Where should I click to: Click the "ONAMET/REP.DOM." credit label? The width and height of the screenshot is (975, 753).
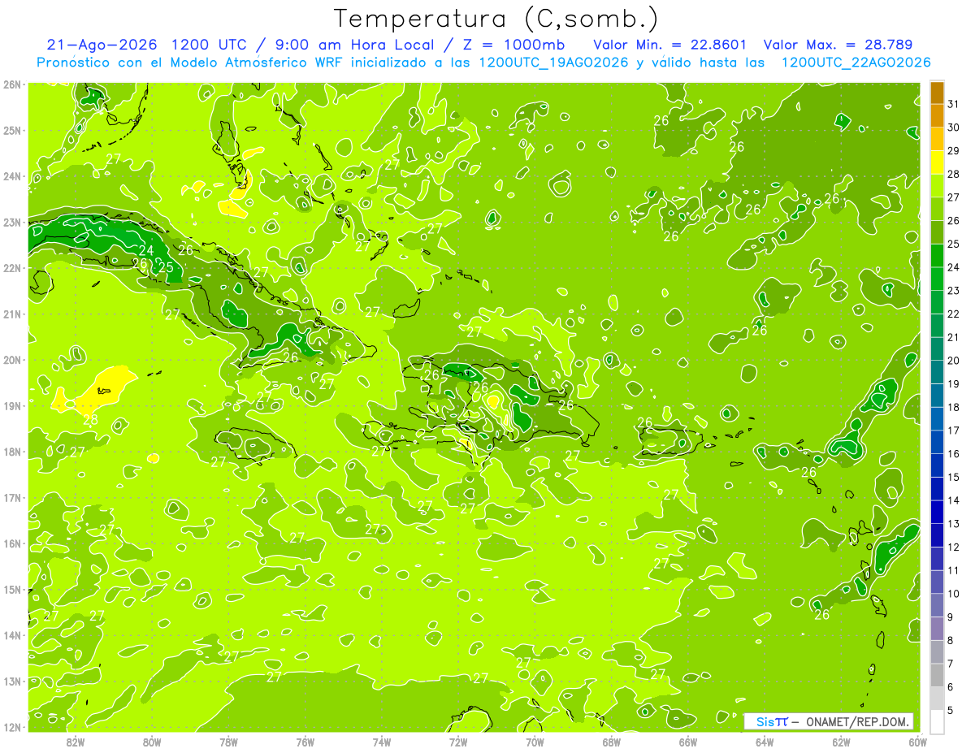857,721
